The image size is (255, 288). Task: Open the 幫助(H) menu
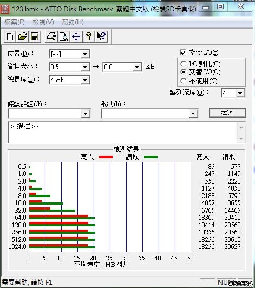(73, 22)
